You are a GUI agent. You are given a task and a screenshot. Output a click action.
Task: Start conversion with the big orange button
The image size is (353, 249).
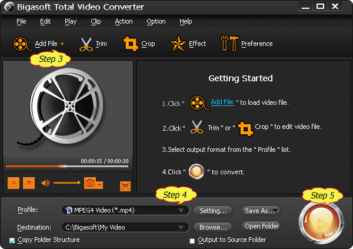click(321, 223)
